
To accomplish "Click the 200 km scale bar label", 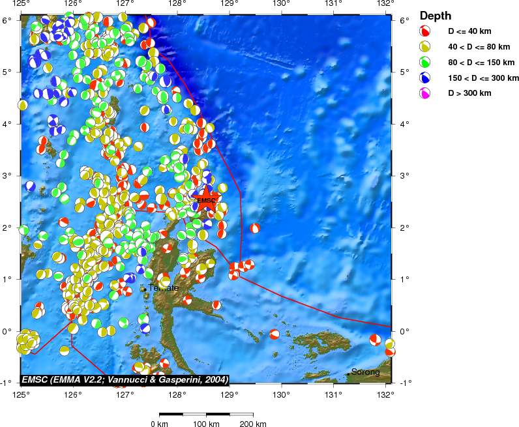I will pyautogui.click(x=253, y=424).
